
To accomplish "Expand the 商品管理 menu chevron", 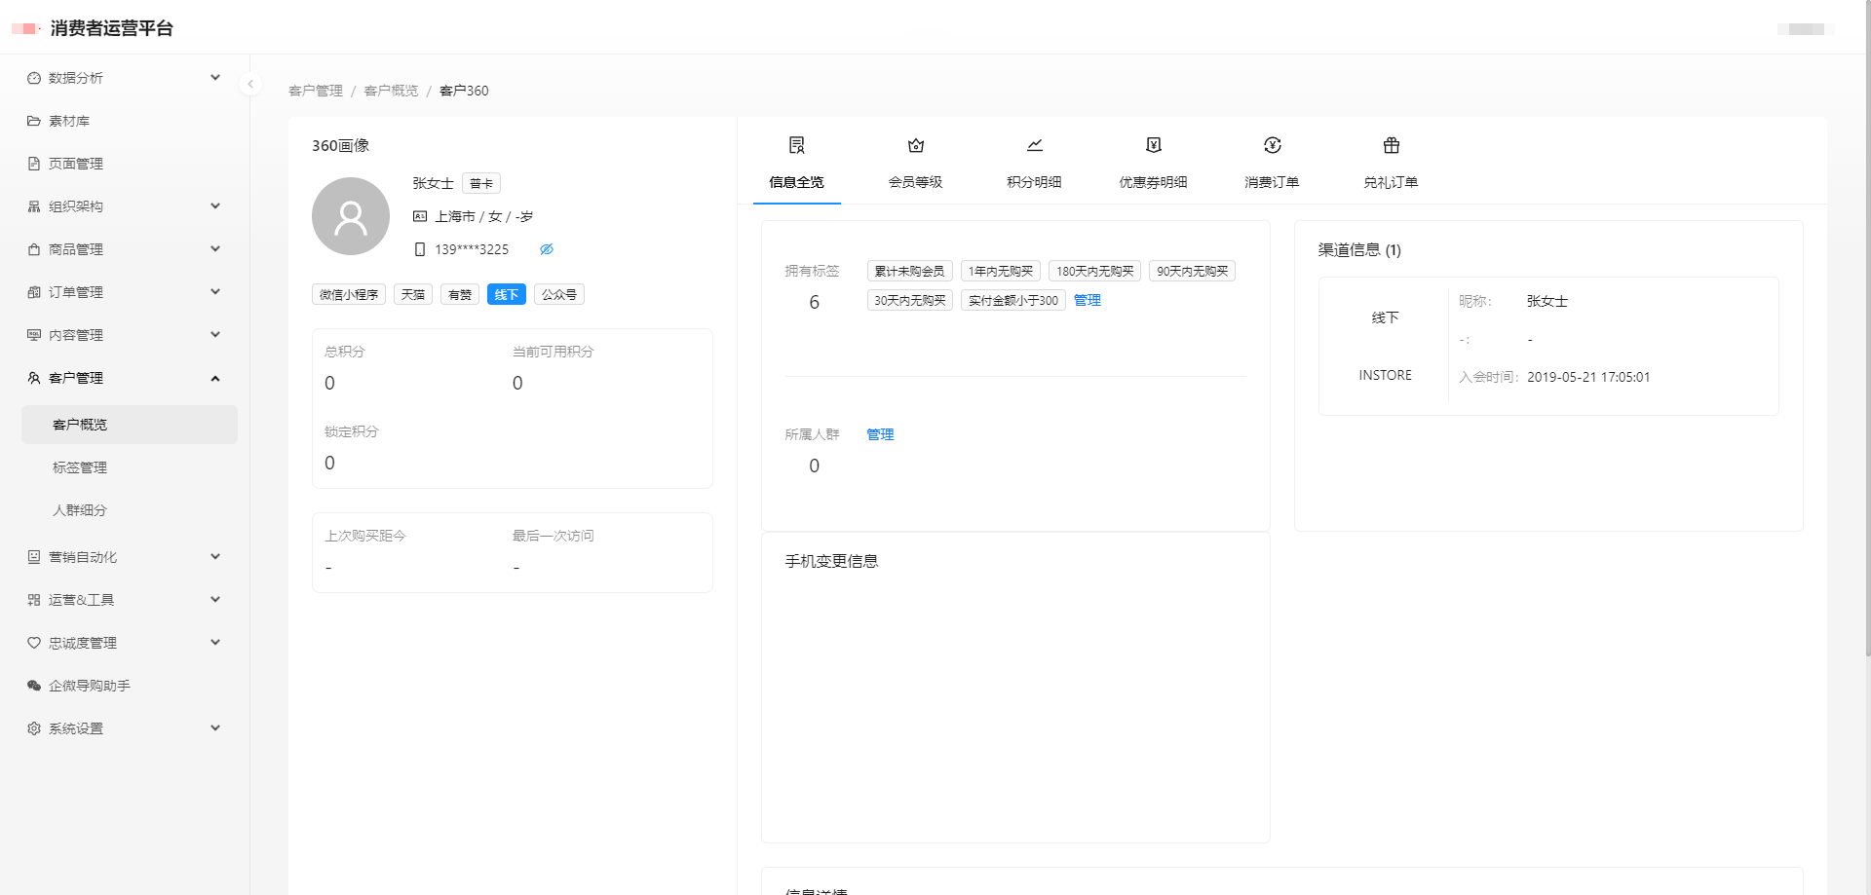I will pyautogui.click(x=215, y=249).
